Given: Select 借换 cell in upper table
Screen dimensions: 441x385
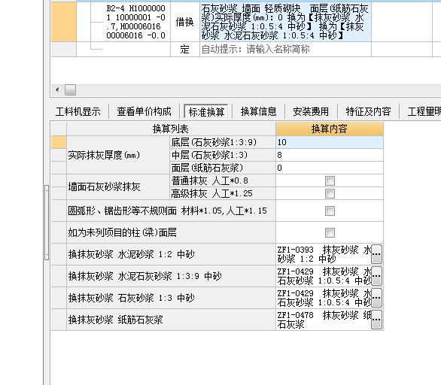Looking at the screenshot, I should click(x=185, y=22).
